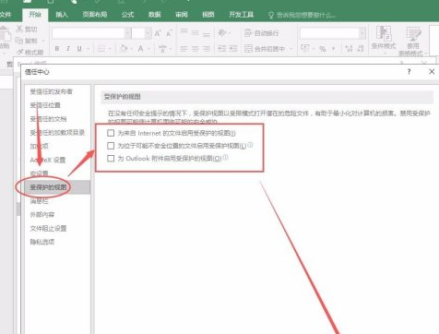Viewport: 439px width, 334px height.
Task: Open the font name dropdown
Action: [x=127, y=33]
